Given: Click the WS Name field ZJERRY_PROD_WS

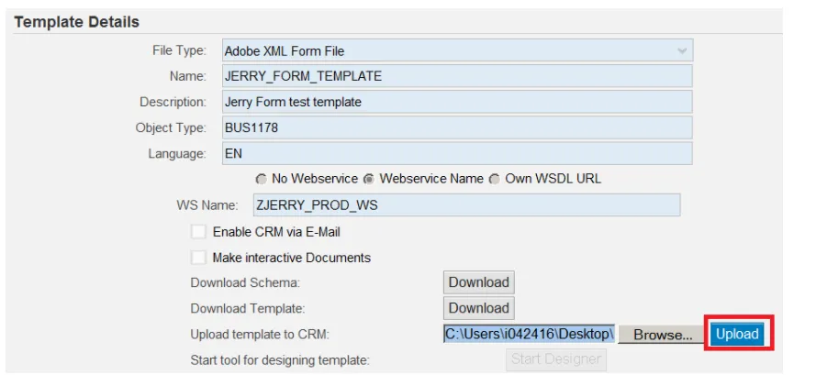Looking at the screenshot, I should (x=467, y=205).
